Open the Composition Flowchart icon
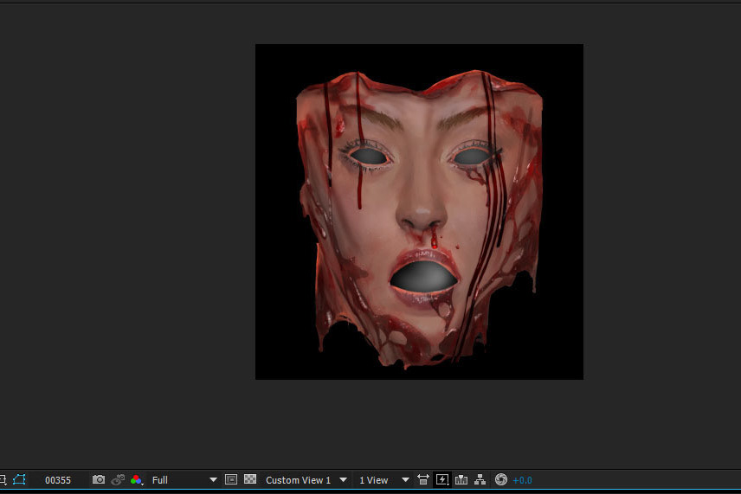 coord(480,480)
